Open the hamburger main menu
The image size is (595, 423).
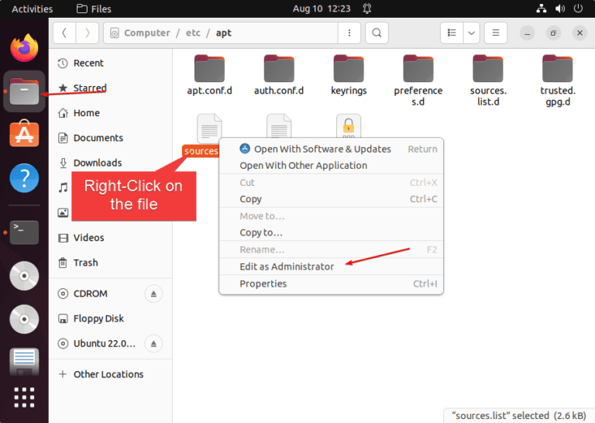tap(496, 33)
